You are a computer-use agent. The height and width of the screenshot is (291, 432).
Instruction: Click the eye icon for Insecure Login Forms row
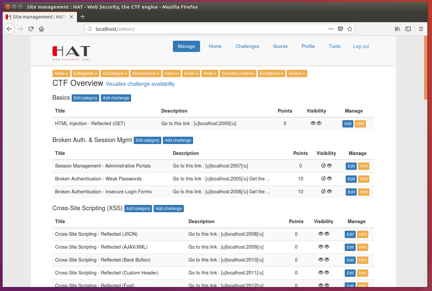(x=329, y=191)
